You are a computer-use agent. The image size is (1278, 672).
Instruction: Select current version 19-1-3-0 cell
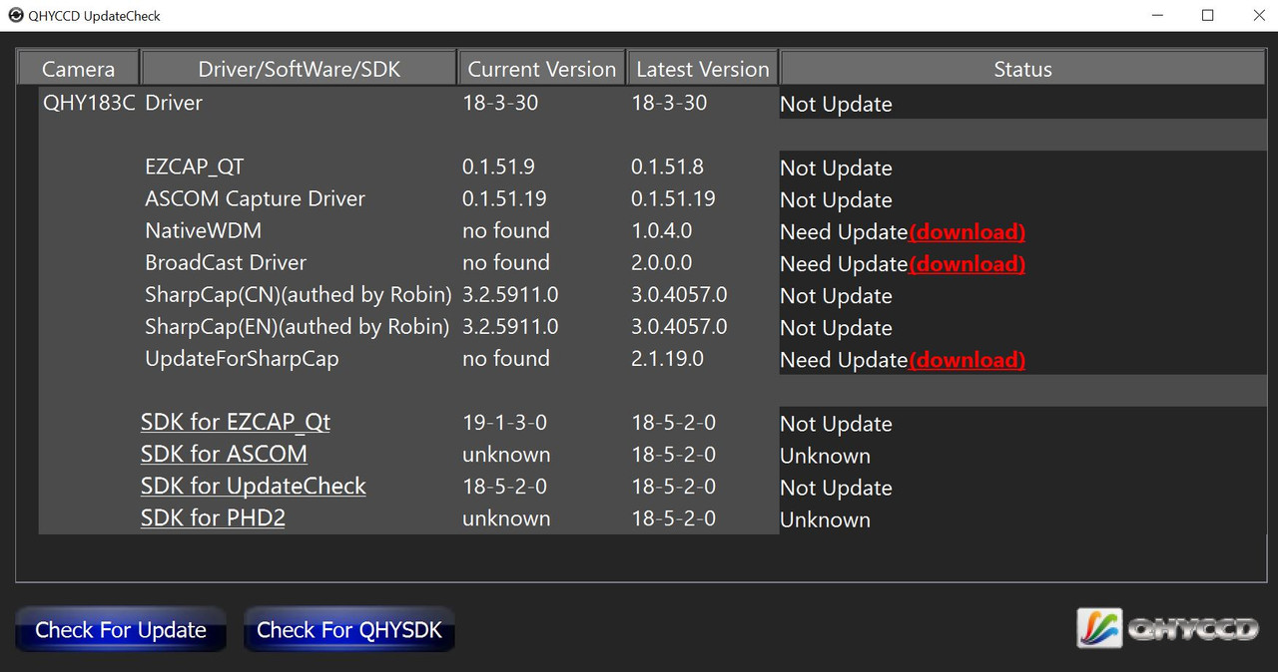click(504, 422)
